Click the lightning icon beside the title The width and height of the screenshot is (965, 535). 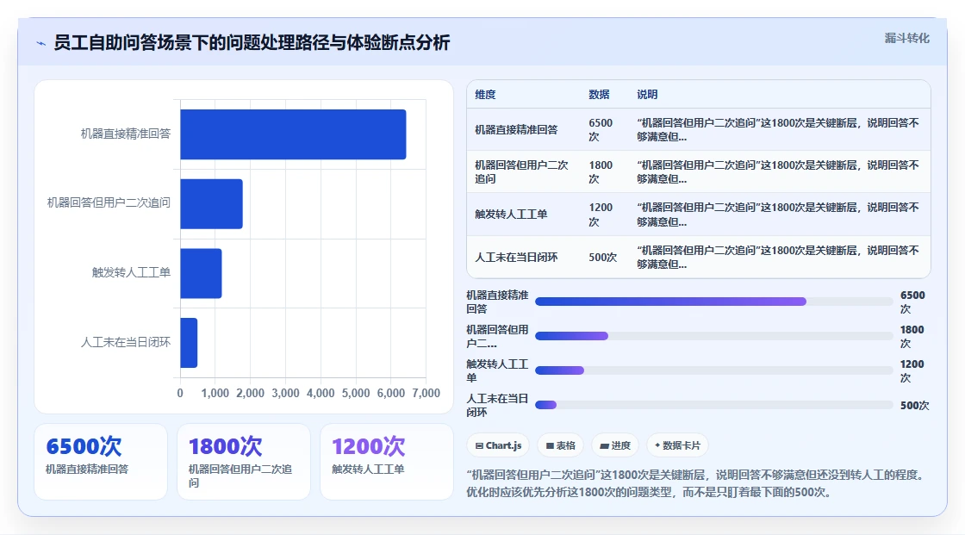click(41, 43)
